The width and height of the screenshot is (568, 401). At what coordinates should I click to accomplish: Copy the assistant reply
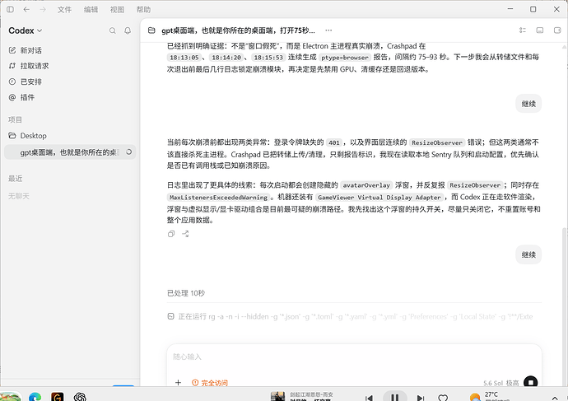[171, 234]
